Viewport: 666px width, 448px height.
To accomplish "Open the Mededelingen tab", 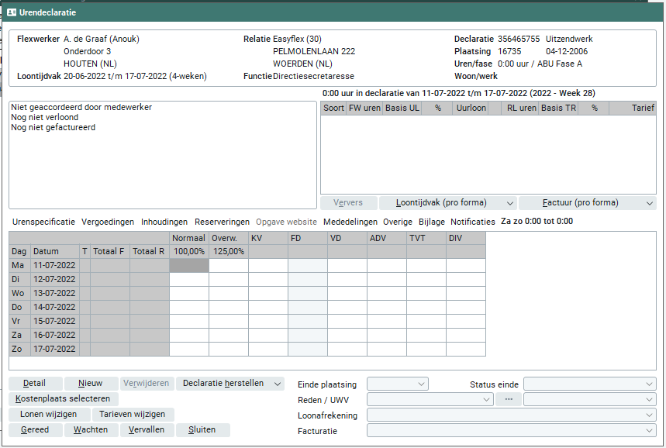I will coord(350,222).
